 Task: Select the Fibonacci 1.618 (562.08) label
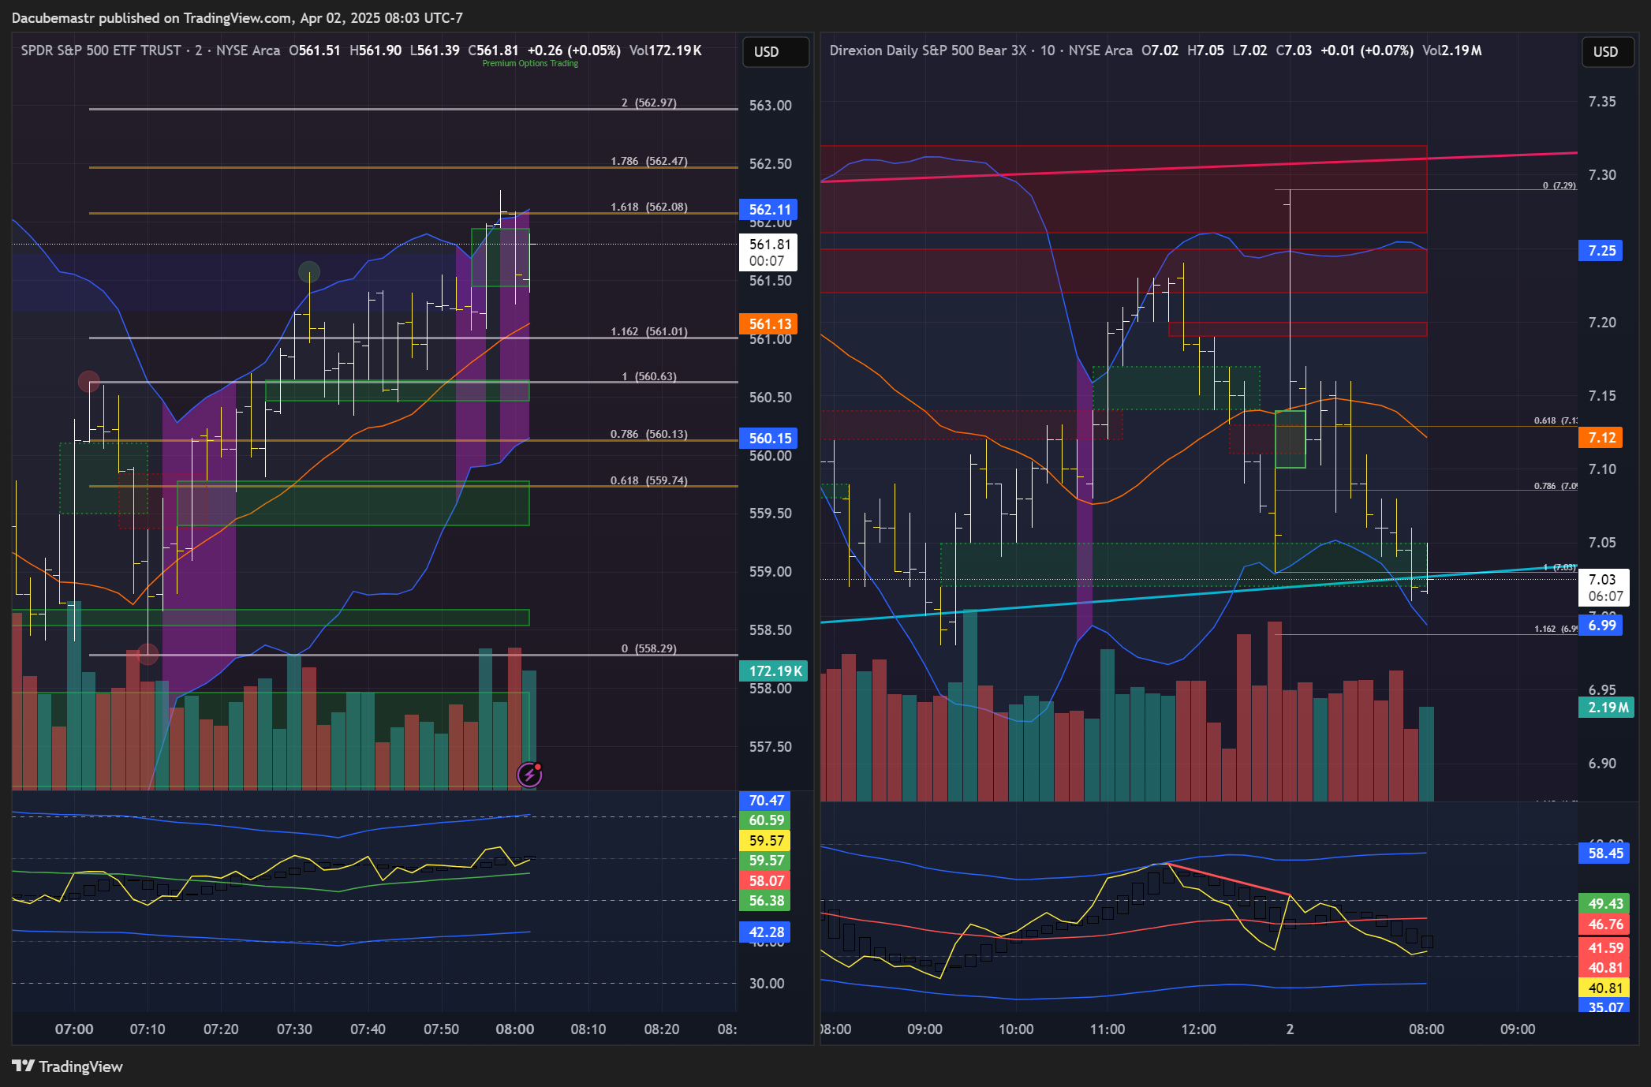pos(648,207)
